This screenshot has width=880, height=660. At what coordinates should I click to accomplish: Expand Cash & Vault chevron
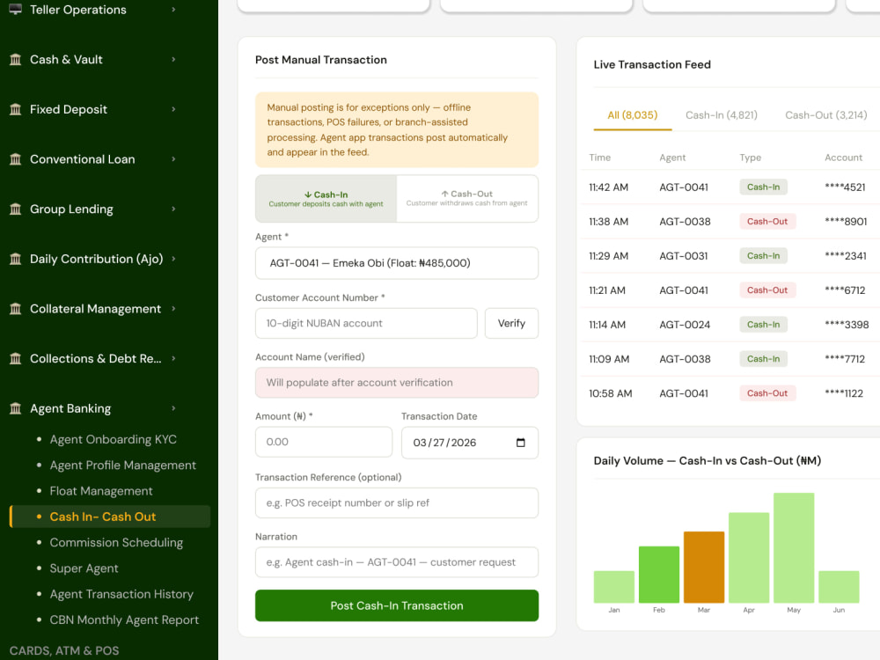click(x=173, y=60)
